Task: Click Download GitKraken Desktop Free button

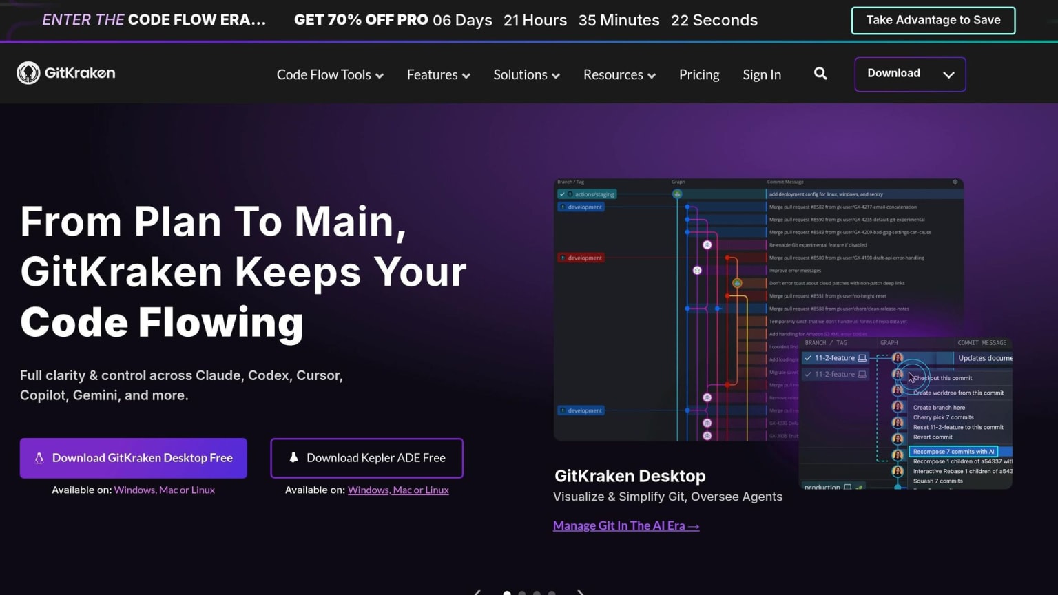Action: (134, 458)
